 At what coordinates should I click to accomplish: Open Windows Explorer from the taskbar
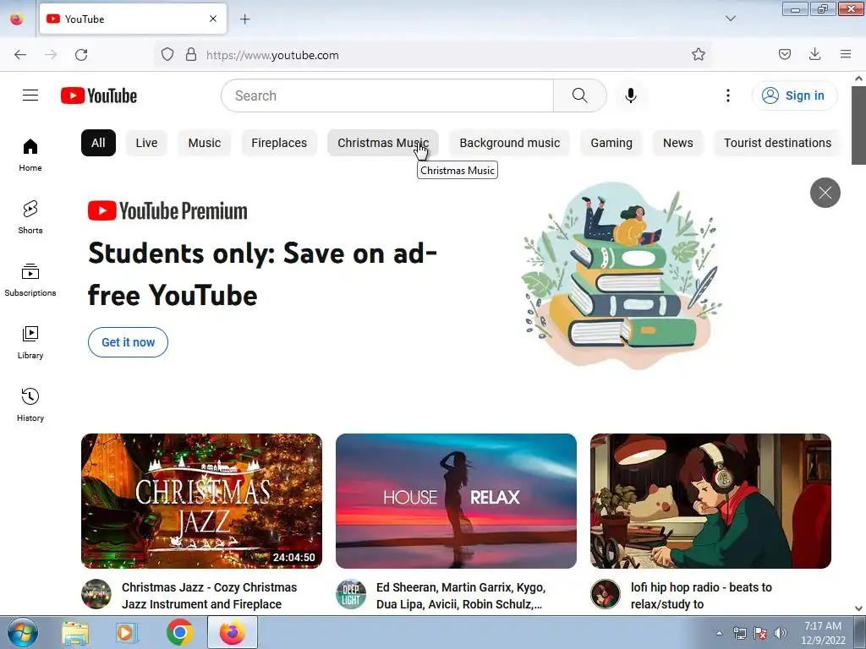point(75,632)
